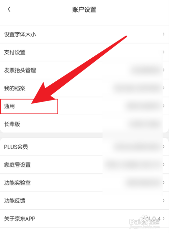
Task: Open 关于京东APP about page
Action: coord(84,218)
